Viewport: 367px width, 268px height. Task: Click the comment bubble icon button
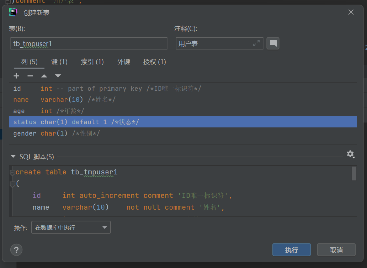pyautogui.click(x=273, y=43)
